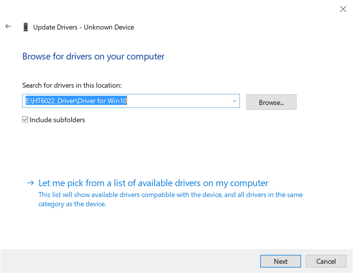Close the Update Drivers dialog with X
This screenshot has height=273, width=353.
(343, 9)
